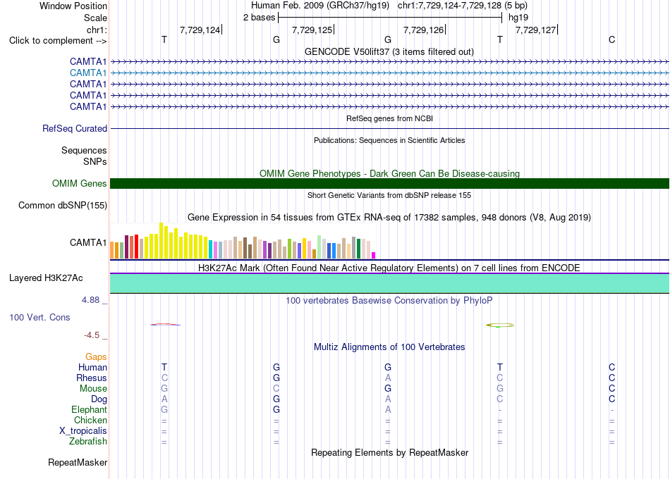Screen dimensions: 670x479
Task: Open the 'H3K27Ac Mark' ENCODE track title
Action: 389,268
